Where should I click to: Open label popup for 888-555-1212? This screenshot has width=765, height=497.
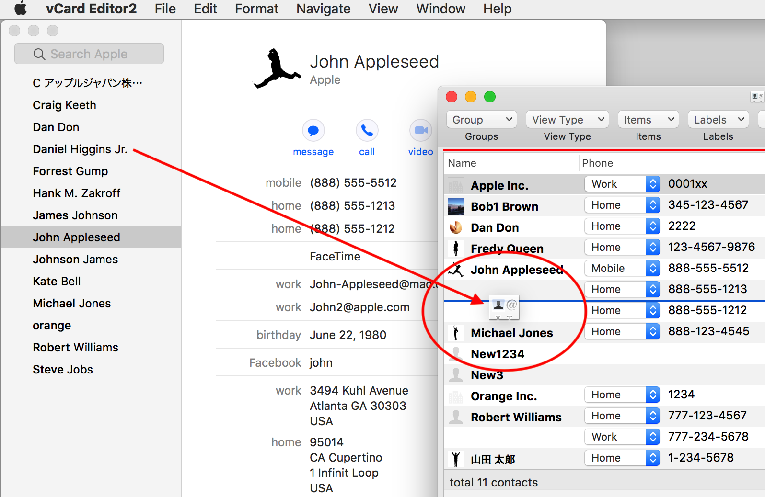point(622,310)
